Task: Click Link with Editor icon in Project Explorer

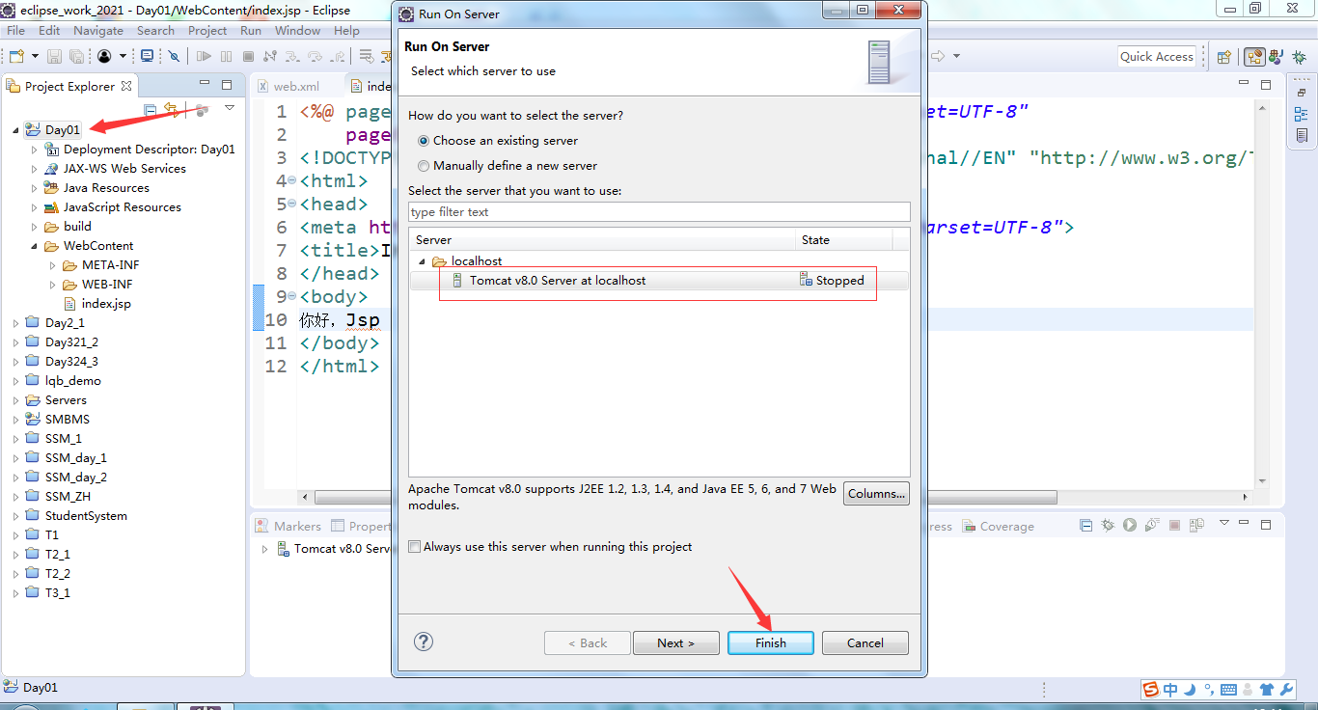Action: pos(171,110)
